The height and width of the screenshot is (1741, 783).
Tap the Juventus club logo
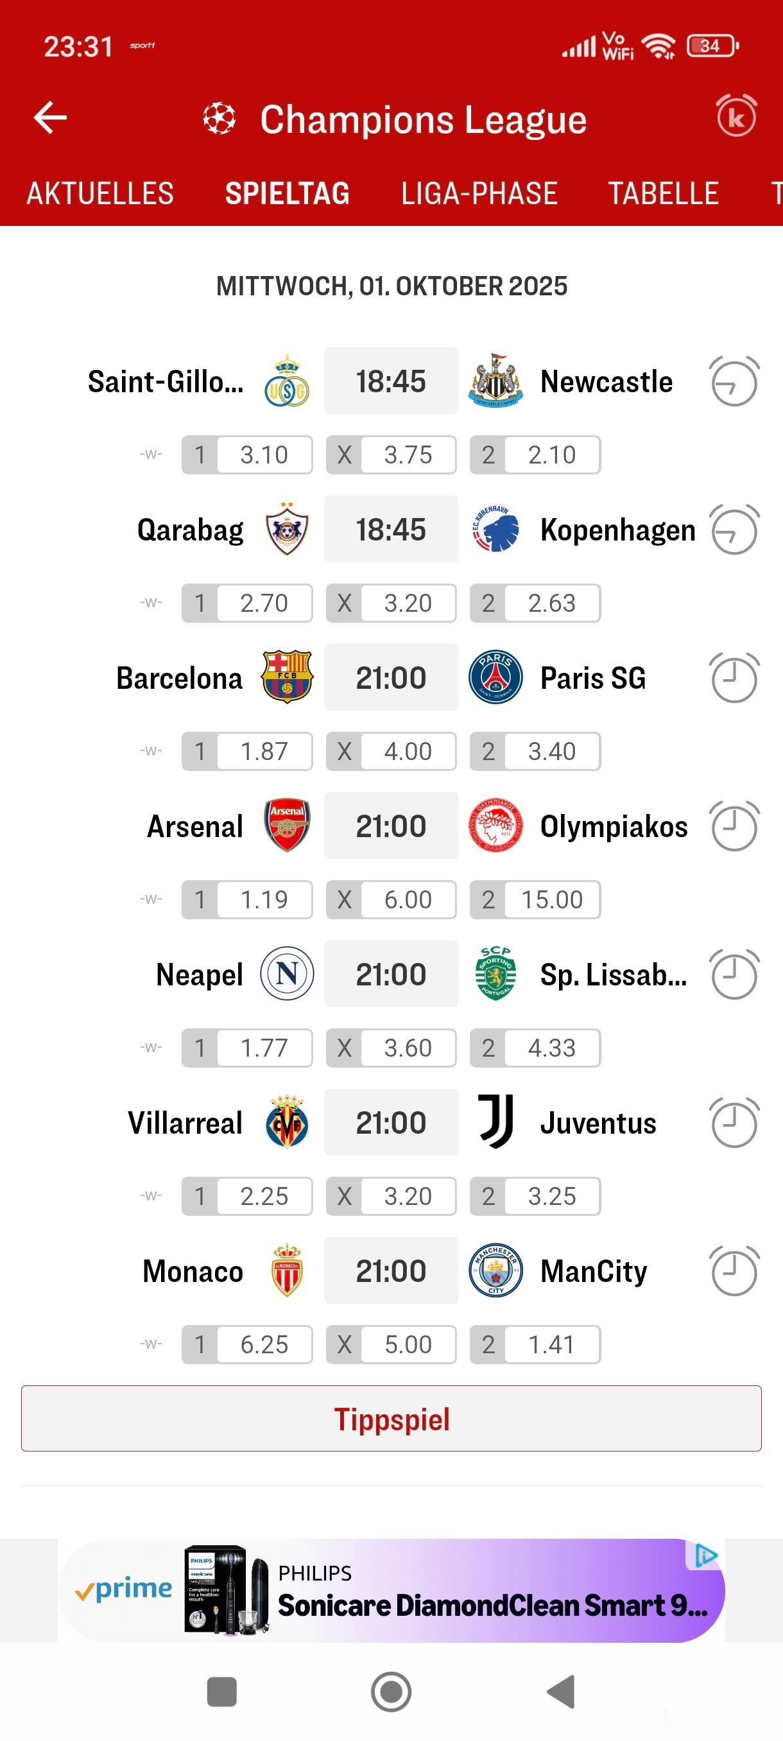click(496, 1122)
